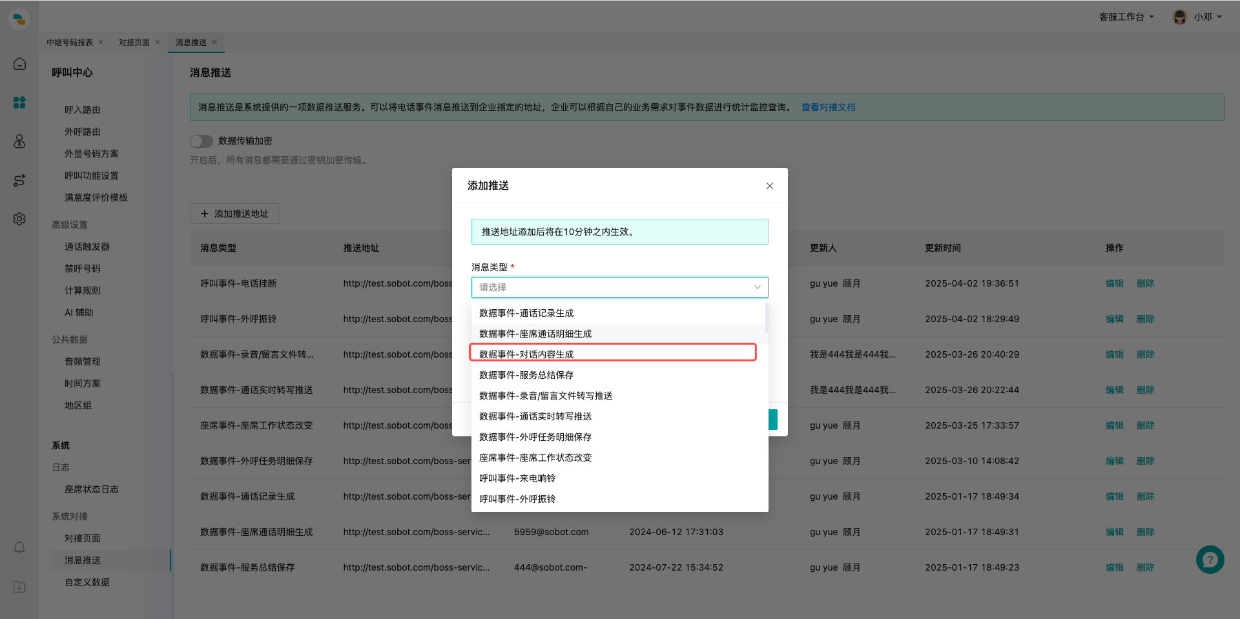Click 编辑 on the 呼叫事件-电话挂断 row

point(1115,283)
